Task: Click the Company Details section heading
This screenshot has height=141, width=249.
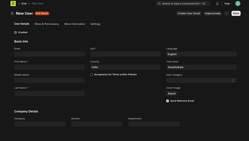Action: (26, 112)
